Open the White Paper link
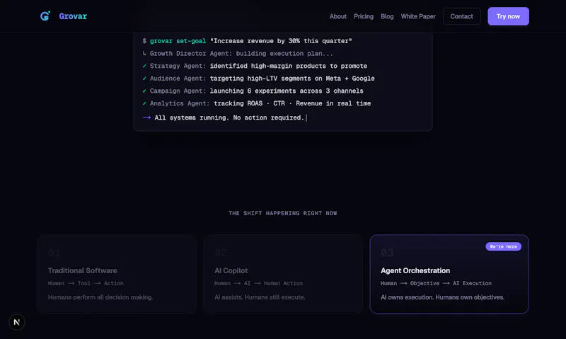The width and height of the screenshot is (566, 339). [x=418, y=16]
